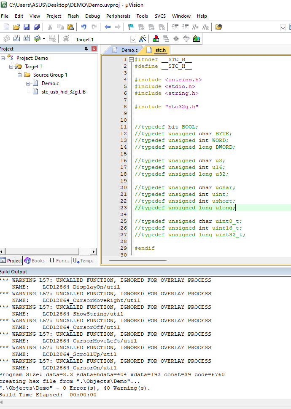Switch to the Books panel tab
The width and height of the screenshot is (291, 409).
coord(35,261)
